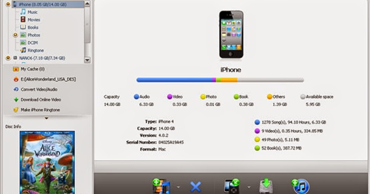Click the blue audio segment of the storage bar
Viewport: 370px width, 194px height.
(x=174, y=80)
